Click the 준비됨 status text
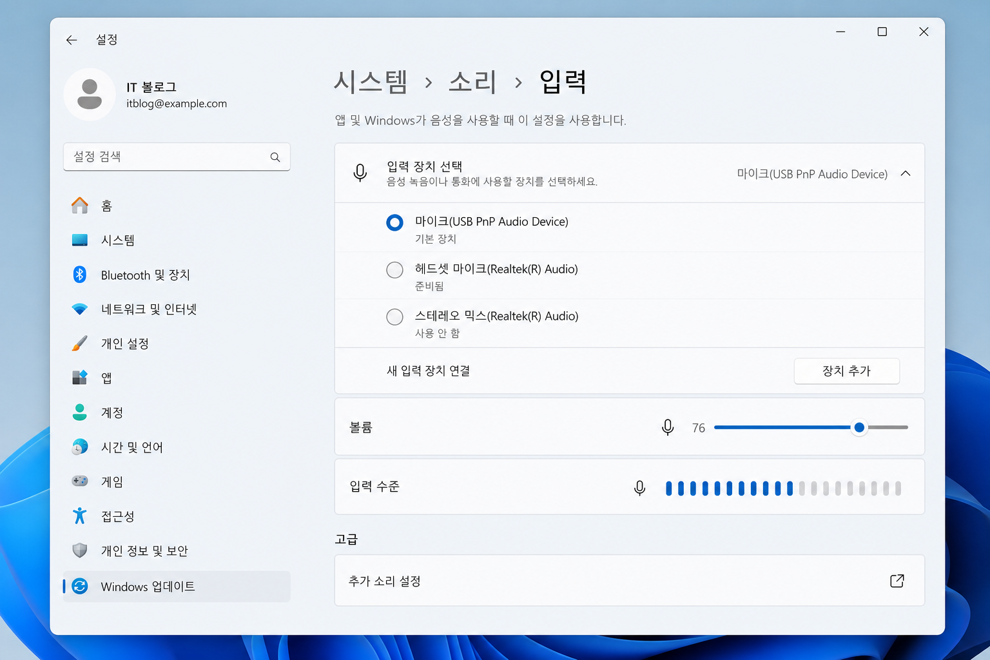Viewport: 990px width, 660px height. 429,286
